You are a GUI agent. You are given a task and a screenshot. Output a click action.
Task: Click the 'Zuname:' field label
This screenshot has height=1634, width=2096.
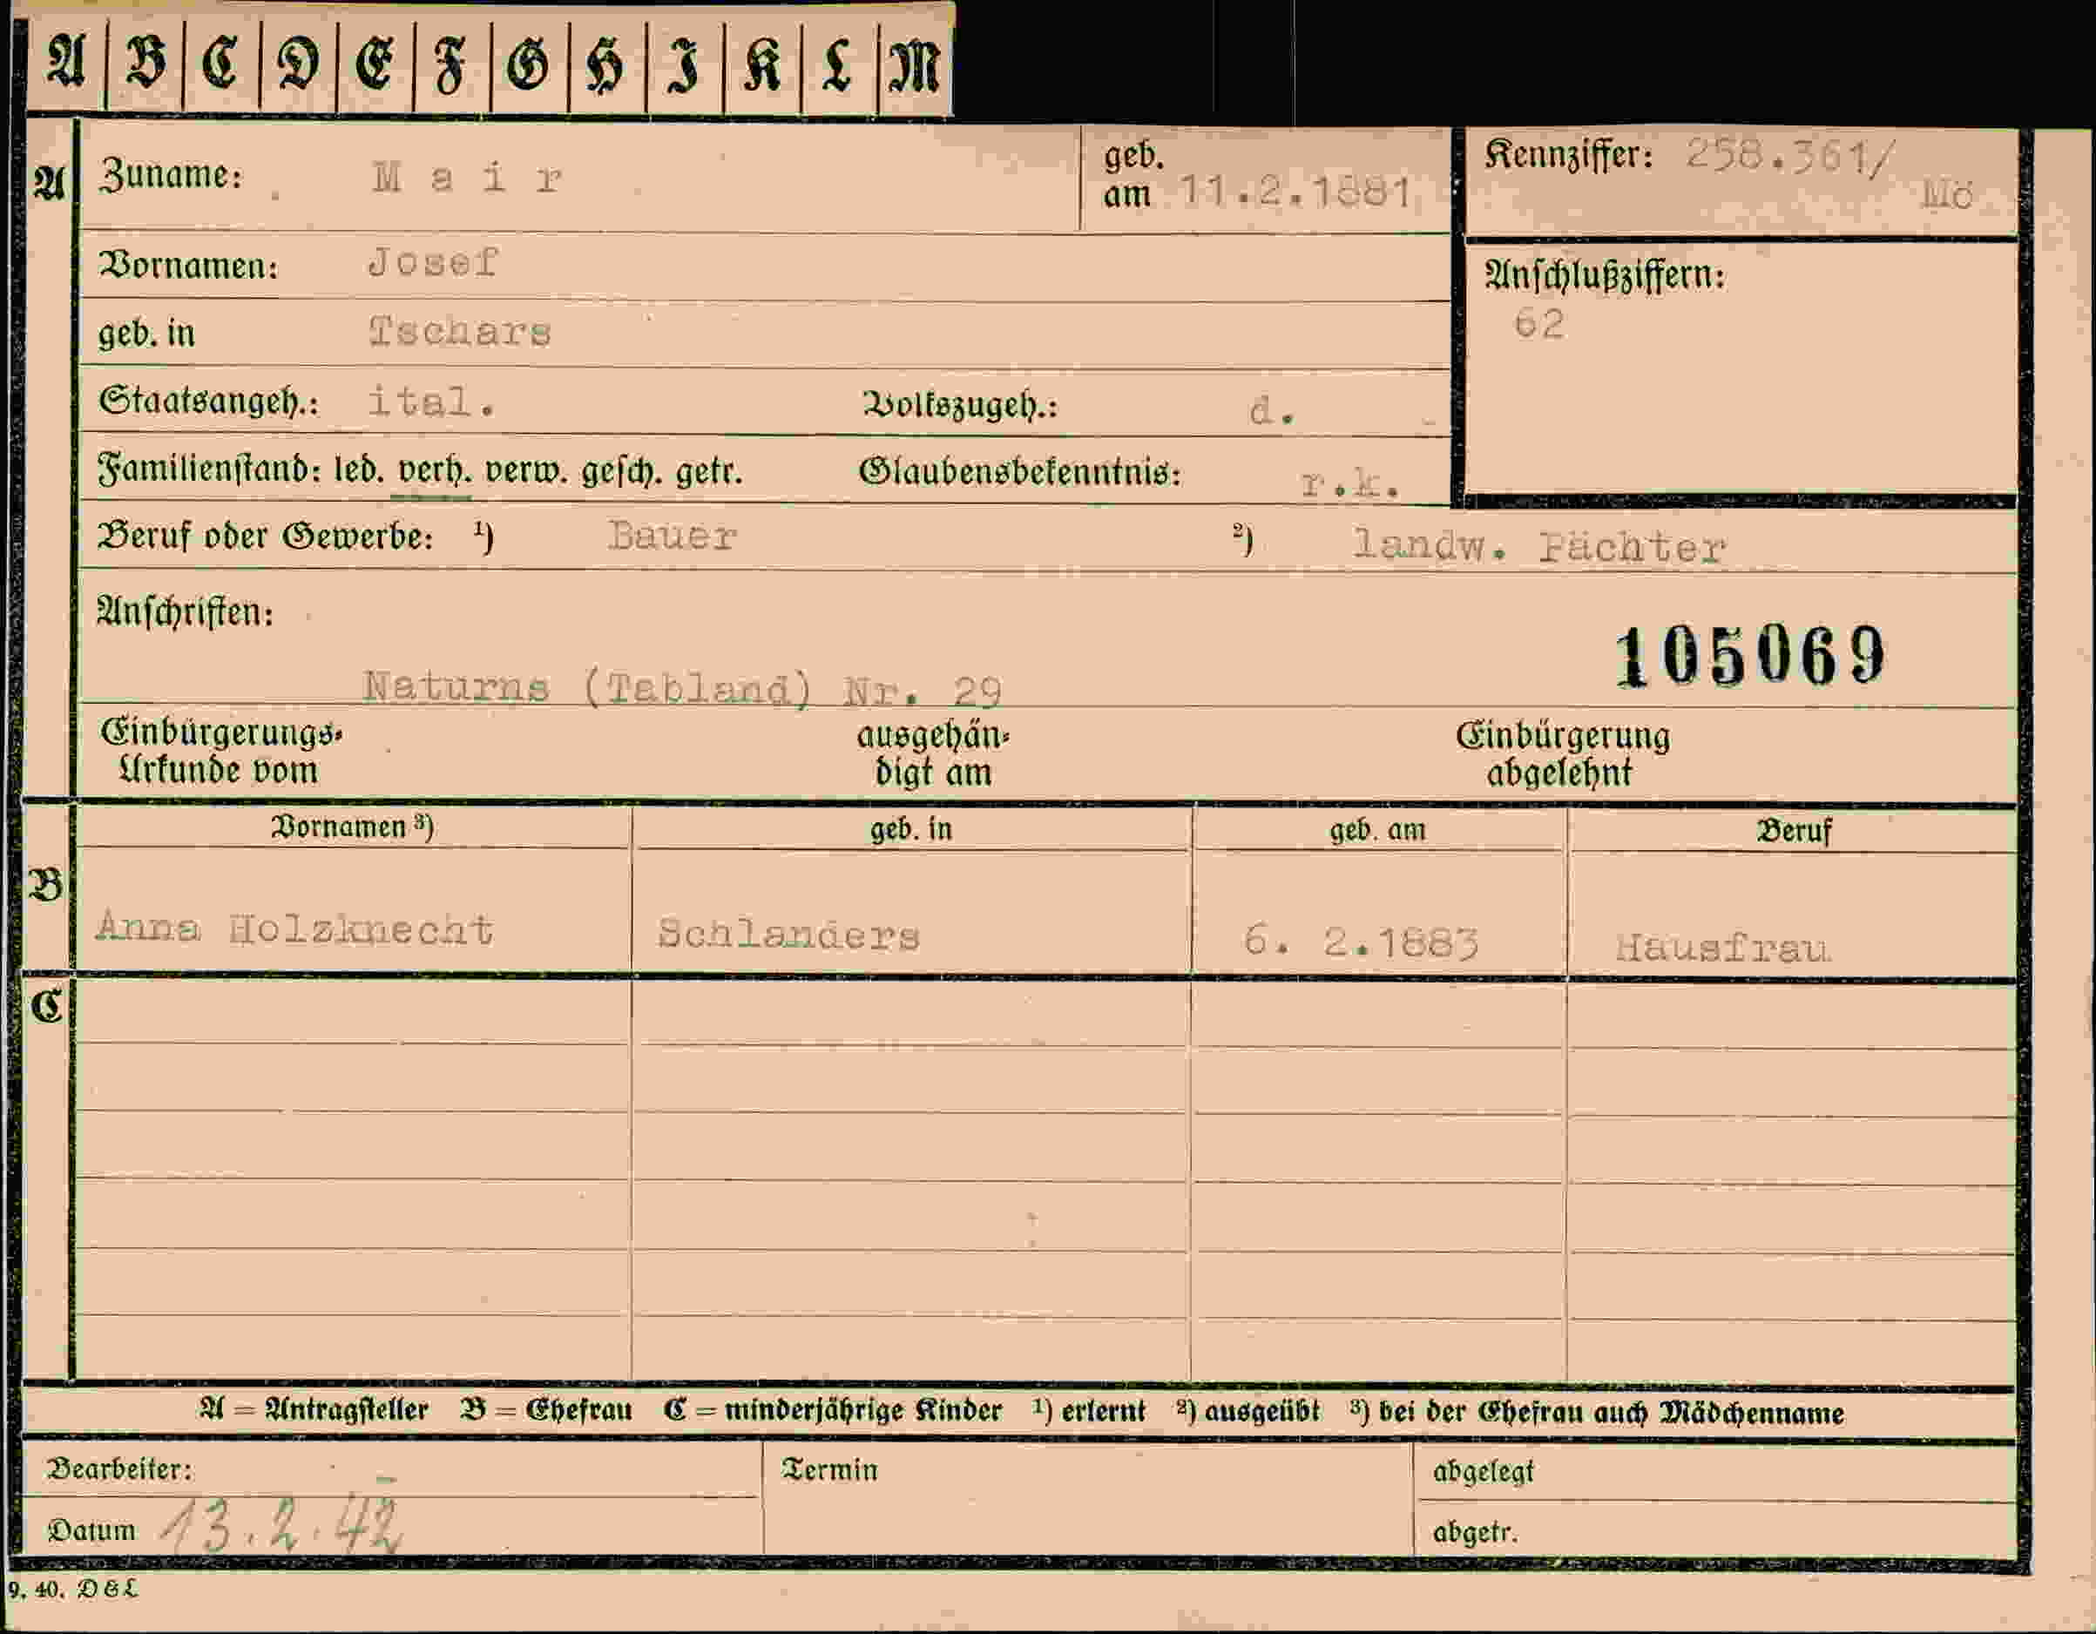[171, 177]
